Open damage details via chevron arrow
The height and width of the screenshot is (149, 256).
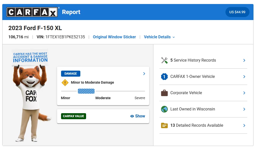(x=144, y=74)
